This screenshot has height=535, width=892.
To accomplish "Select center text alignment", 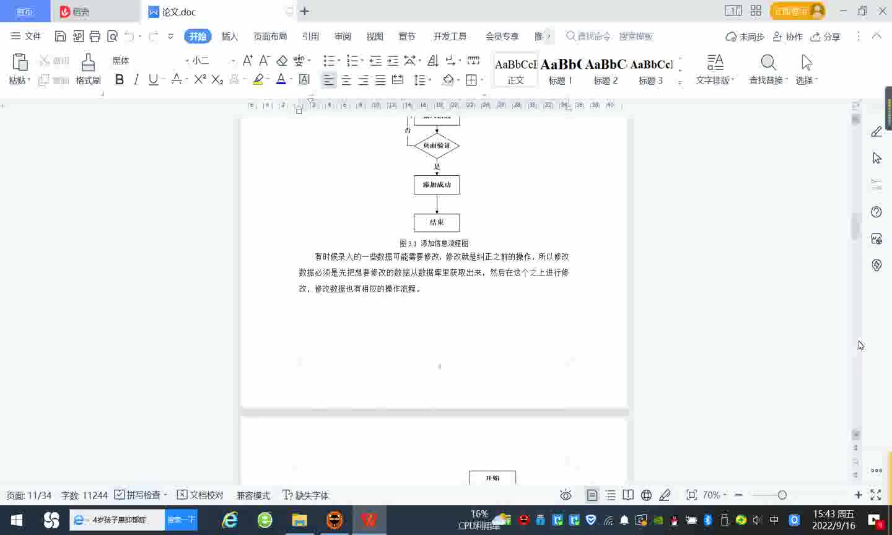I will (x=346, y=80).
